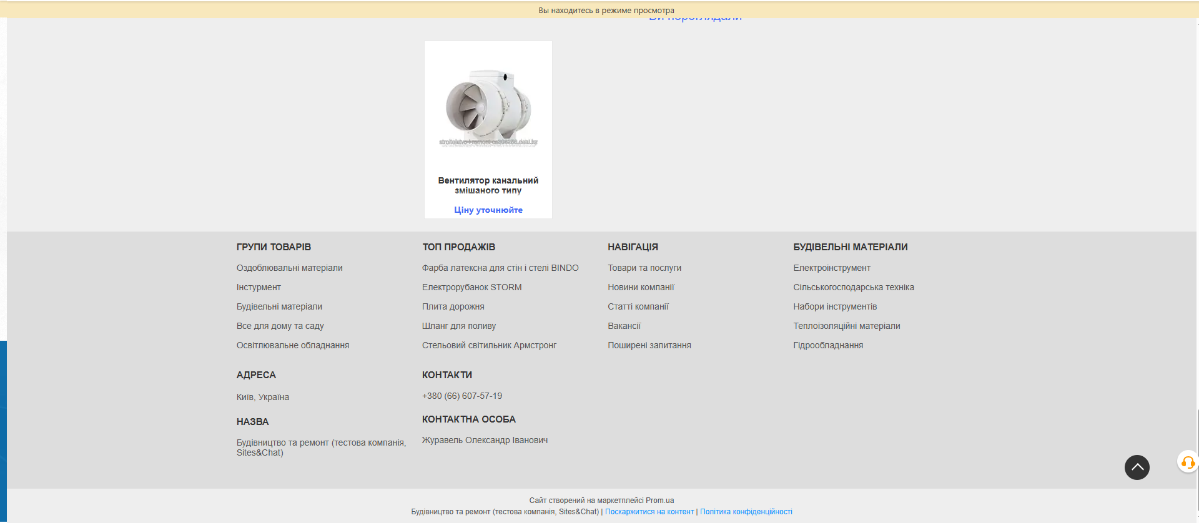Open 'Політика конфіденційності' footer link
The height and width of the screenshot is (523, 1199).
tap(746, 512)
